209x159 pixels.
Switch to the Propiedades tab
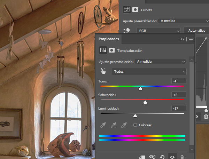pos(109,39)
